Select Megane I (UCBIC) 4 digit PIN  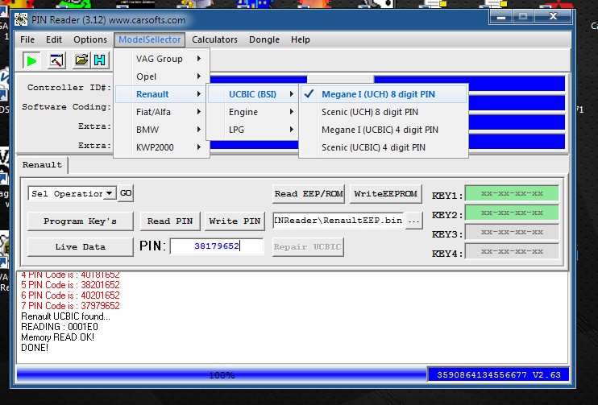pyautogui.click(x=384, y=130)
